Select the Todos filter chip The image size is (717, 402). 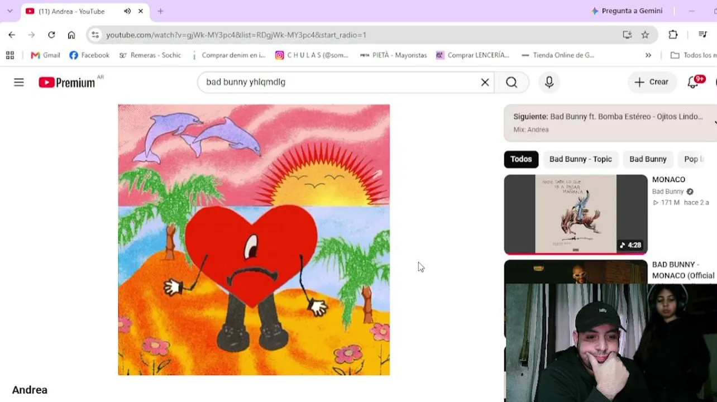point(521,159)
